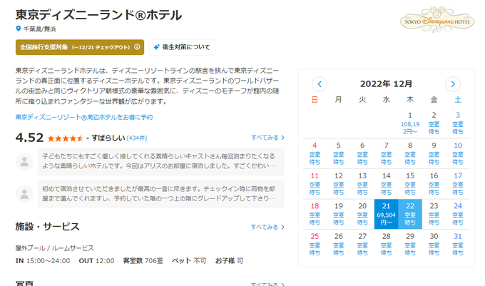Select Saturday December 31
Viewport: 485px width, 286px height.
click(458, 244)
